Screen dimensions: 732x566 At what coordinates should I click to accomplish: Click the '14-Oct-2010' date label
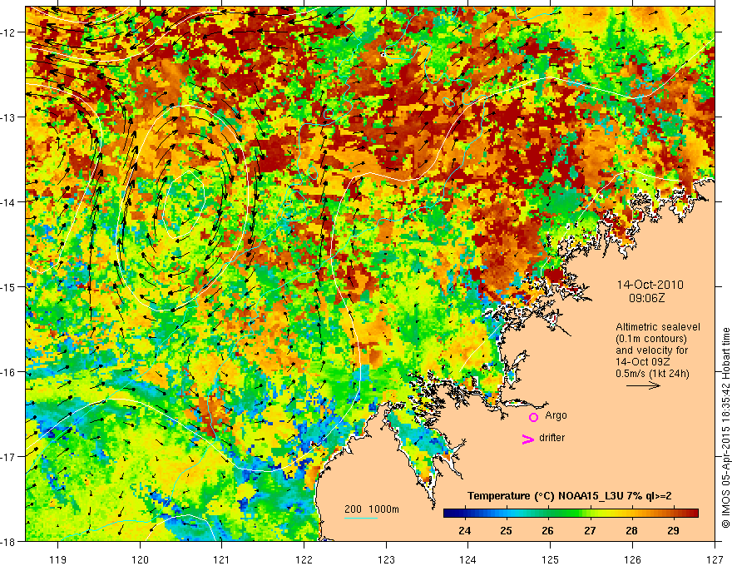650,285
